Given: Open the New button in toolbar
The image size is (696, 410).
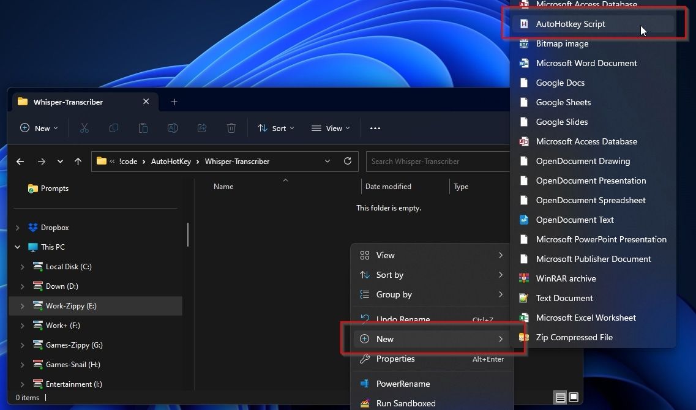Looking at the screenshot, I should [x=39, y=128].
